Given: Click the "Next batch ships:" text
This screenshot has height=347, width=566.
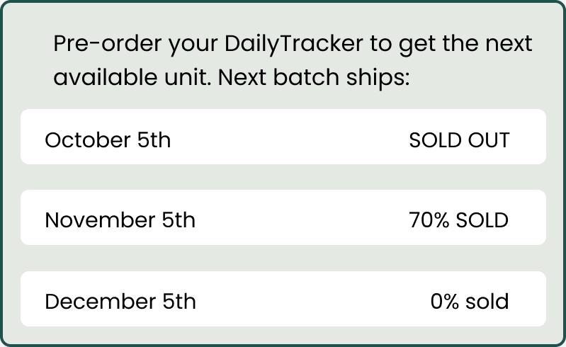Looking at the screenshot, I should click(315, 76).
